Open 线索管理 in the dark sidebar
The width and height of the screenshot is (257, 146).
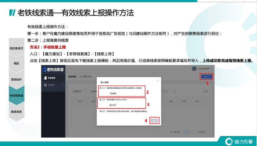(53, 78)
